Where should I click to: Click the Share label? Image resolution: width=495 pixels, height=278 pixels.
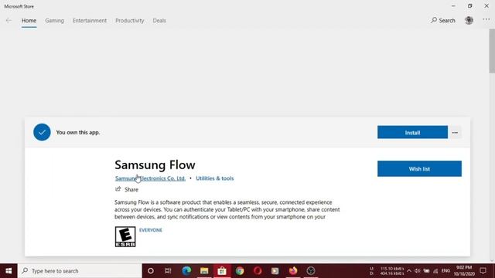131,189
